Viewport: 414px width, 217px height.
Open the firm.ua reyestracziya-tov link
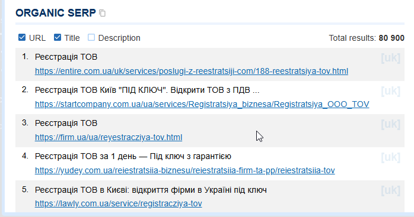(x=109, y=137)
